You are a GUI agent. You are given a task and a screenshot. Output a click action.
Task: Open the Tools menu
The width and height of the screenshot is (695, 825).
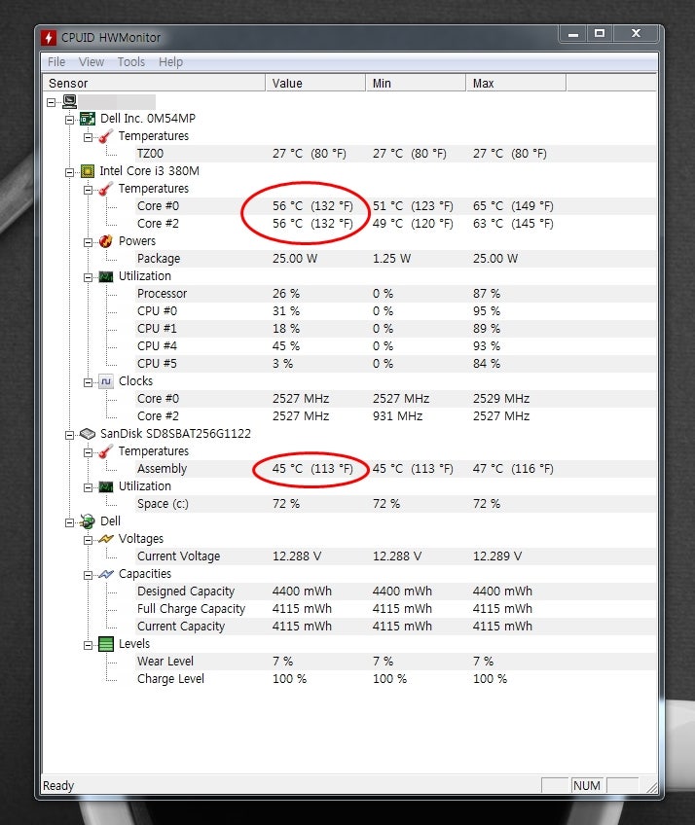(131, 62)
